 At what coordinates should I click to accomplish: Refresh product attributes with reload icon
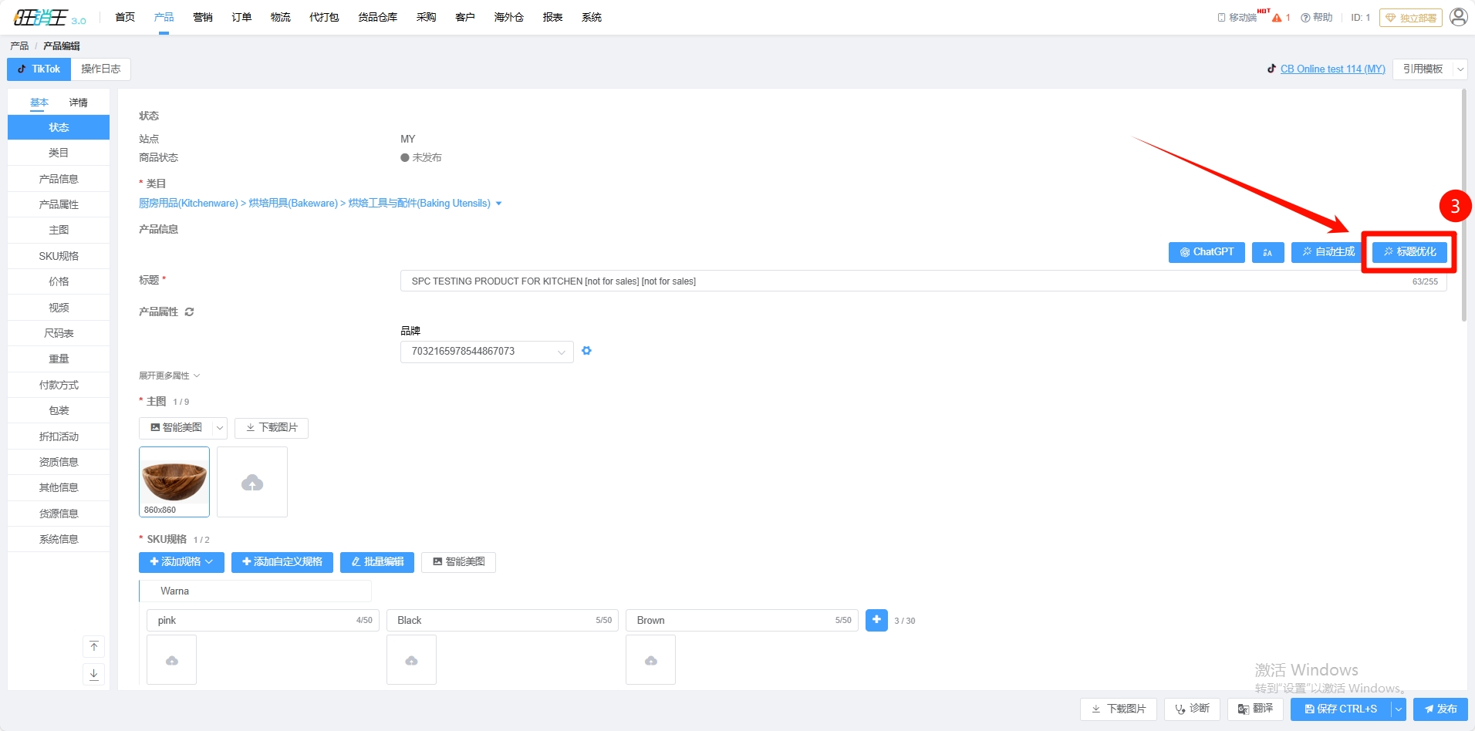pyautogui.click(x=189, y=312)
